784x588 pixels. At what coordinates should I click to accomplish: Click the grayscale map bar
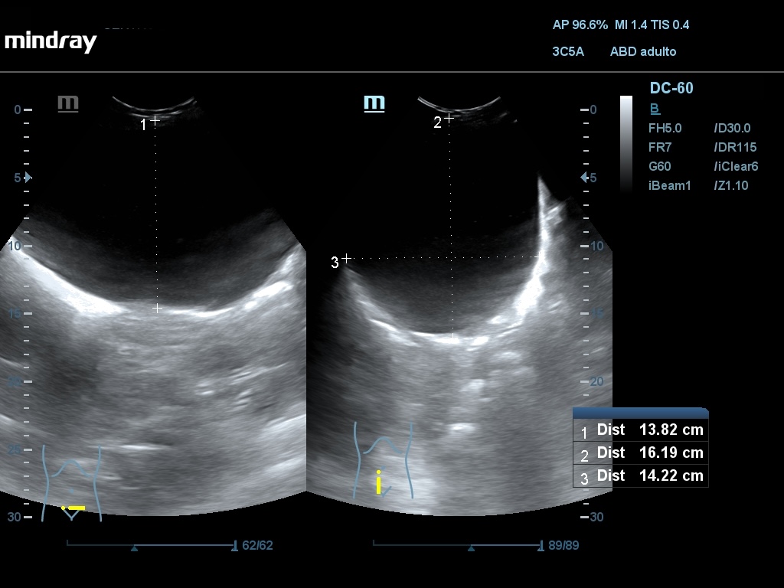[x=626, y=143]
